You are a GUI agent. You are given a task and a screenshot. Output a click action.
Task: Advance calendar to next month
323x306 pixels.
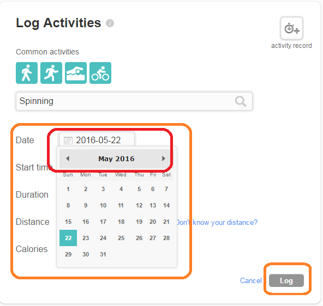[164, 158]
